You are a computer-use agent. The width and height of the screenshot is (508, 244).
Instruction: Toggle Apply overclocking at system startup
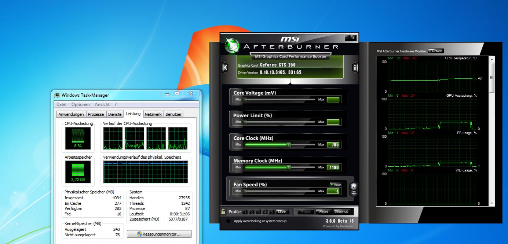[229, 221]
